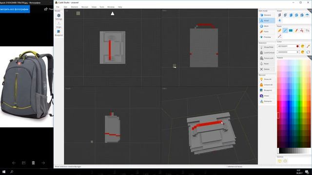Open the Views menu
The image size is (312, 175).
point(94,7)
